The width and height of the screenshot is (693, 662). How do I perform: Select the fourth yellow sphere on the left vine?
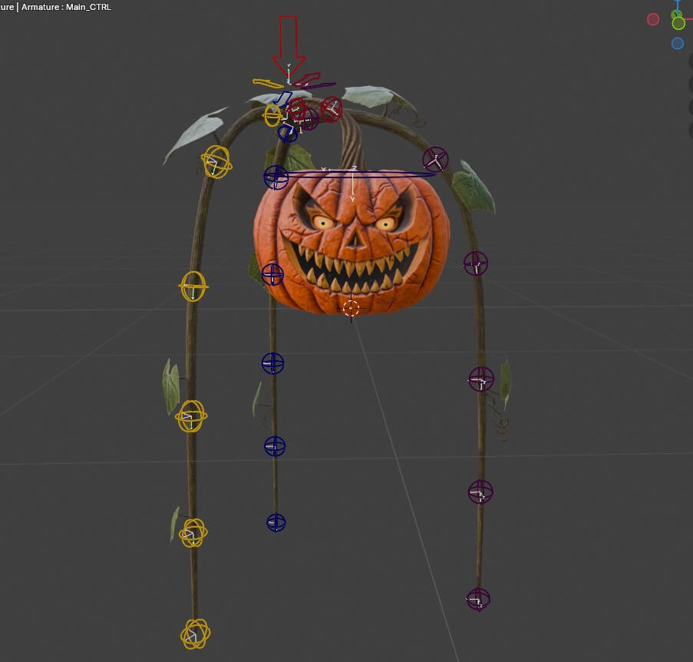click(x=193, y=533)
